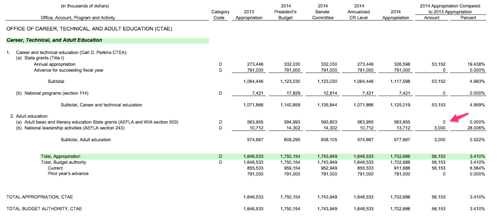This screenshot has height=219, width=497.
Task: Select the "2014 Senate Committee" column header
Action: tap(323, 12)
